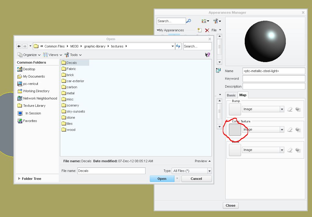
Task: Click the Close button in Appearances Manager
Action: (230, 205)
